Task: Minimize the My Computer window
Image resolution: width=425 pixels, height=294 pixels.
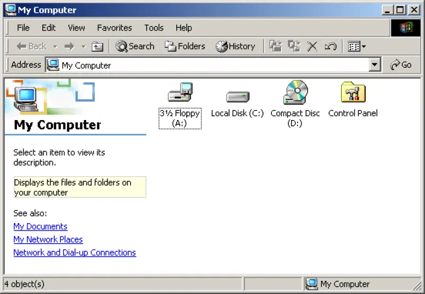Action: [387, 10]
